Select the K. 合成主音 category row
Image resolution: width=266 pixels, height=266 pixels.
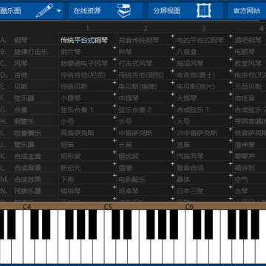coord(28,156)
